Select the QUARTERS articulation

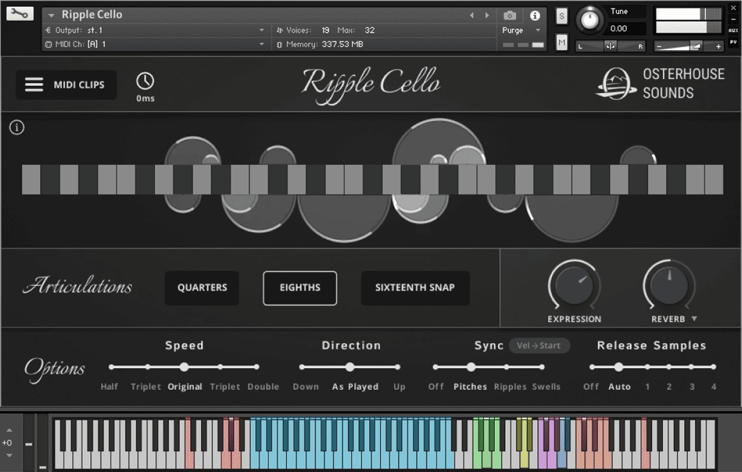201,288
